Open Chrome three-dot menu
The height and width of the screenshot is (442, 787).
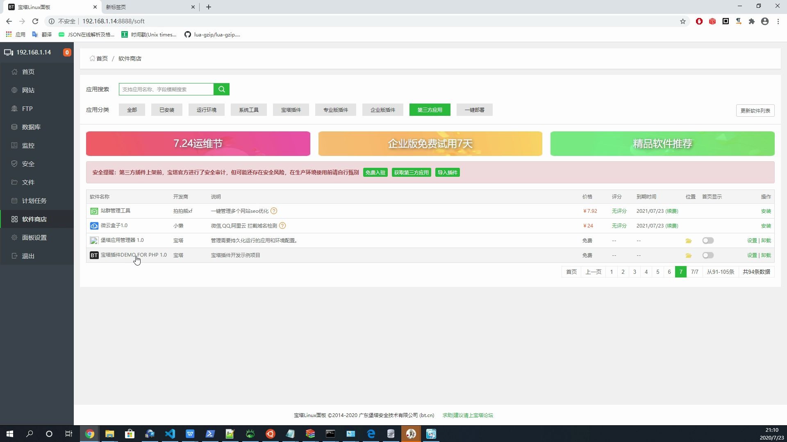(x=778, y=21)
